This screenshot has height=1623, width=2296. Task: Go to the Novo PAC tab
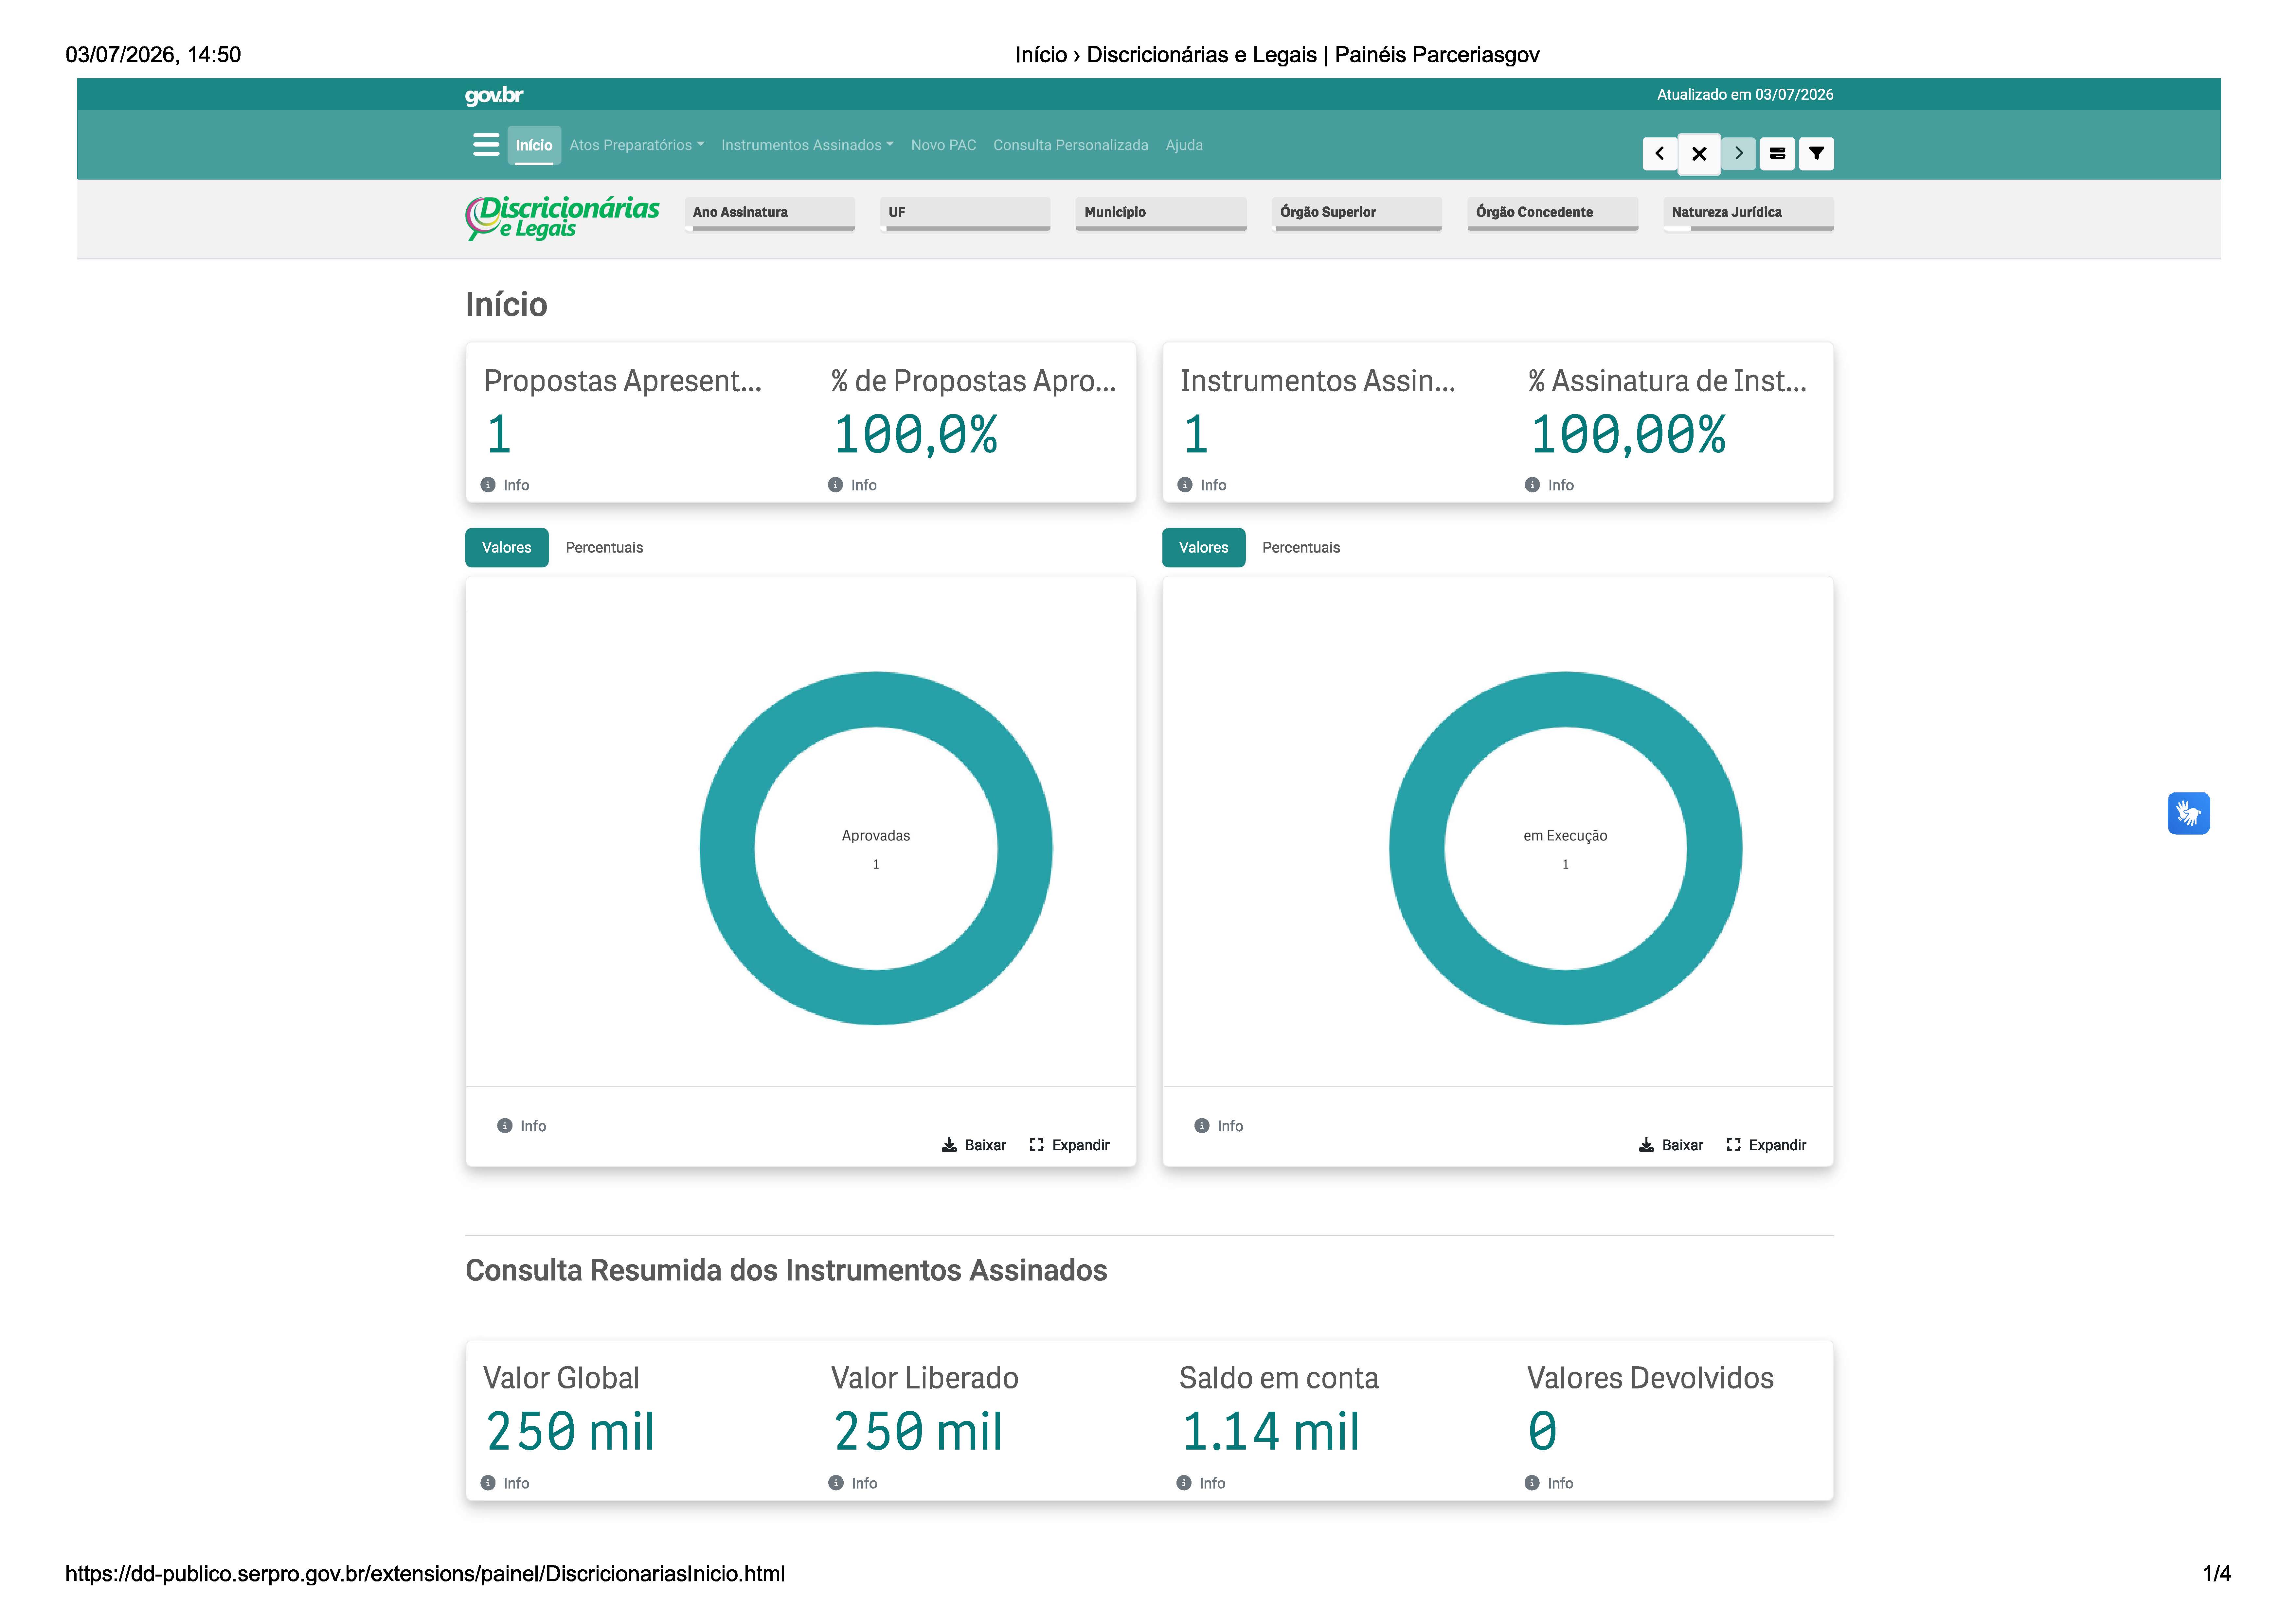click(x=943, y=145)
